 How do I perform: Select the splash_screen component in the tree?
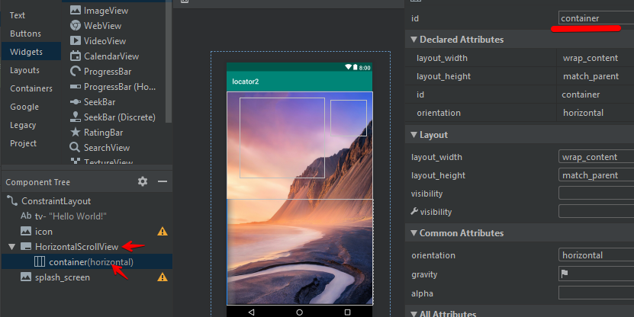(x=62, y=277)
